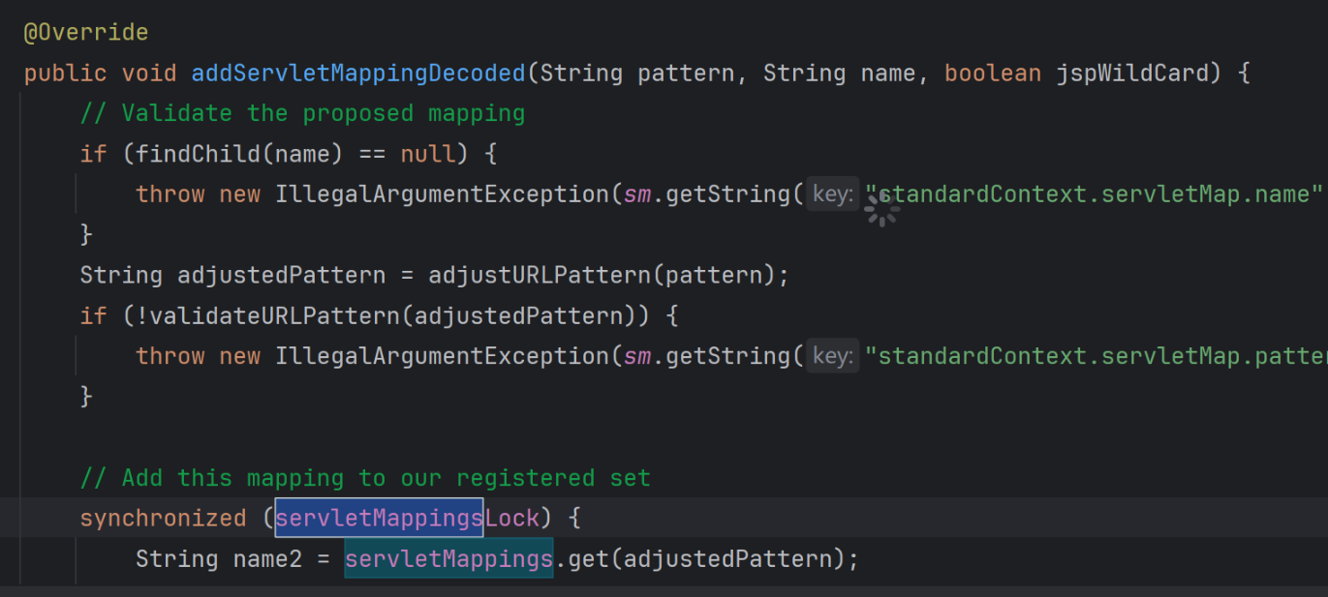
Task: Click the key: hint before servletMap.name string
Action: point(832,194)
